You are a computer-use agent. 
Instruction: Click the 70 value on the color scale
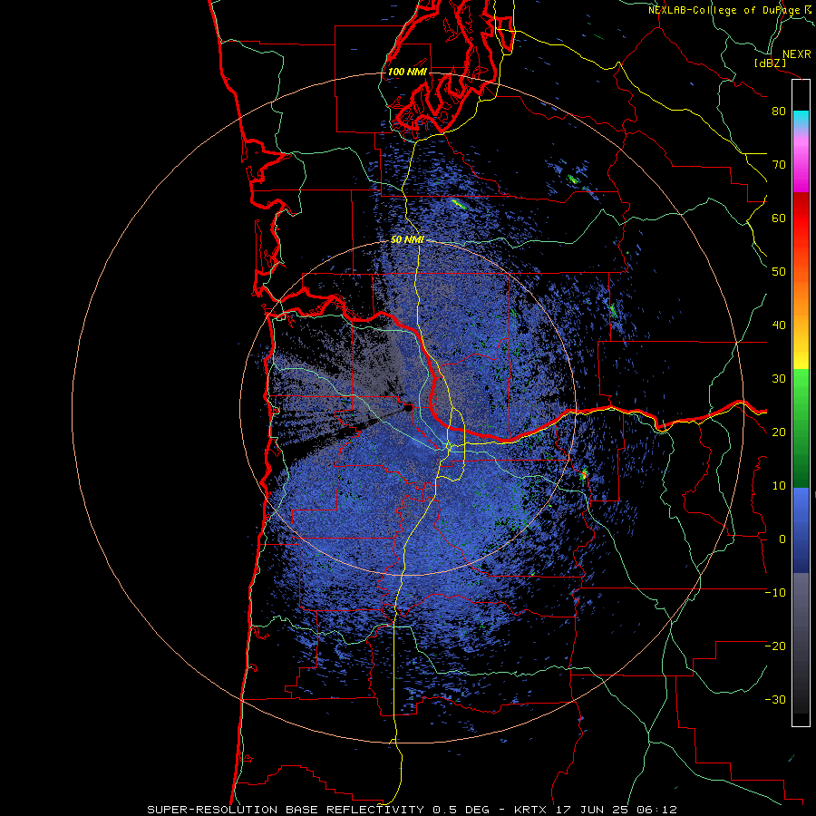point(779,165)
